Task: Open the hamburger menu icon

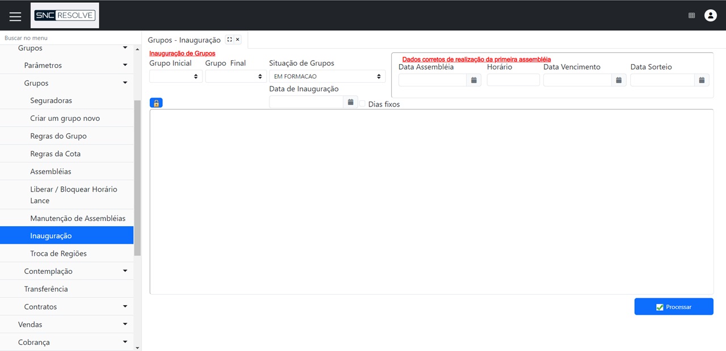Action: coord(15,16)
